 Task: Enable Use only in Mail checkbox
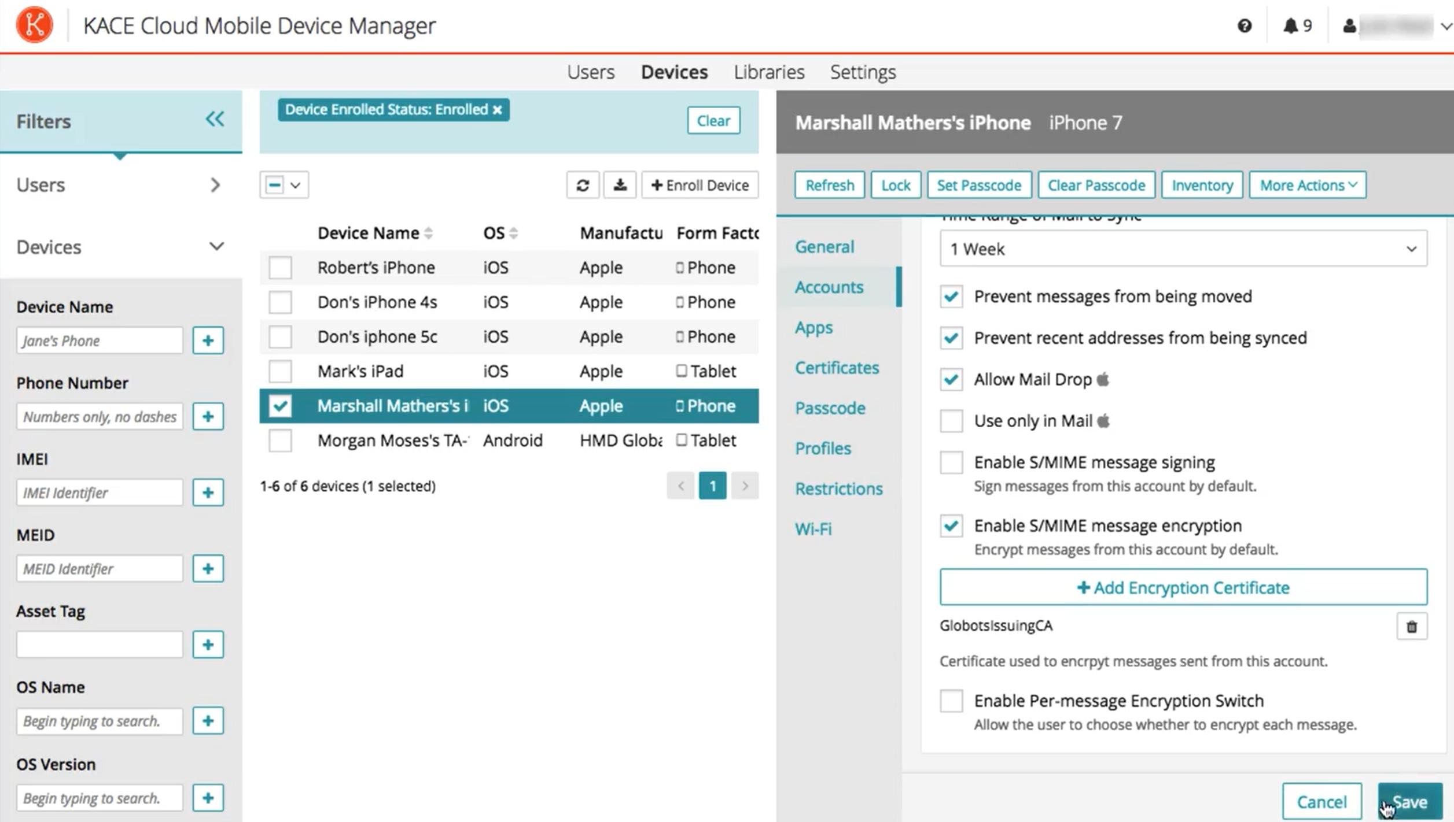pyautogui.click(x=951, y=421)
